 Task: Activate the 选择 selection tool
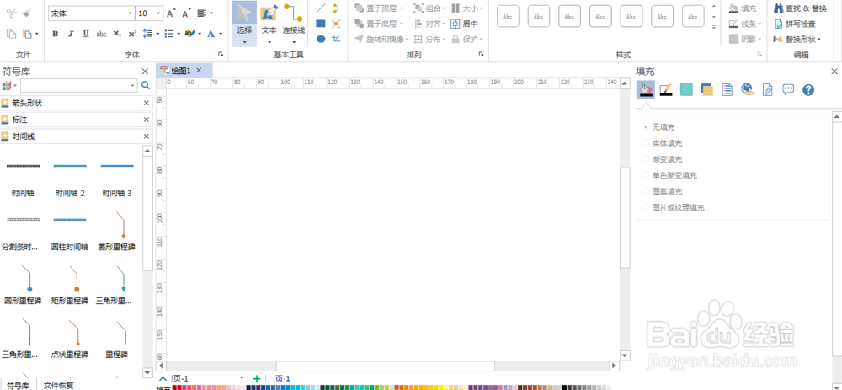(x=244, y=24)
